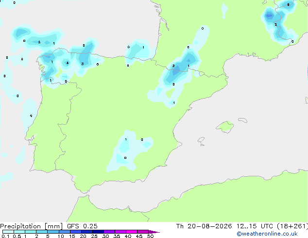The image size is (308, 238).
Task: Click the precipitation value 4 on map
Action: point(68,63)
